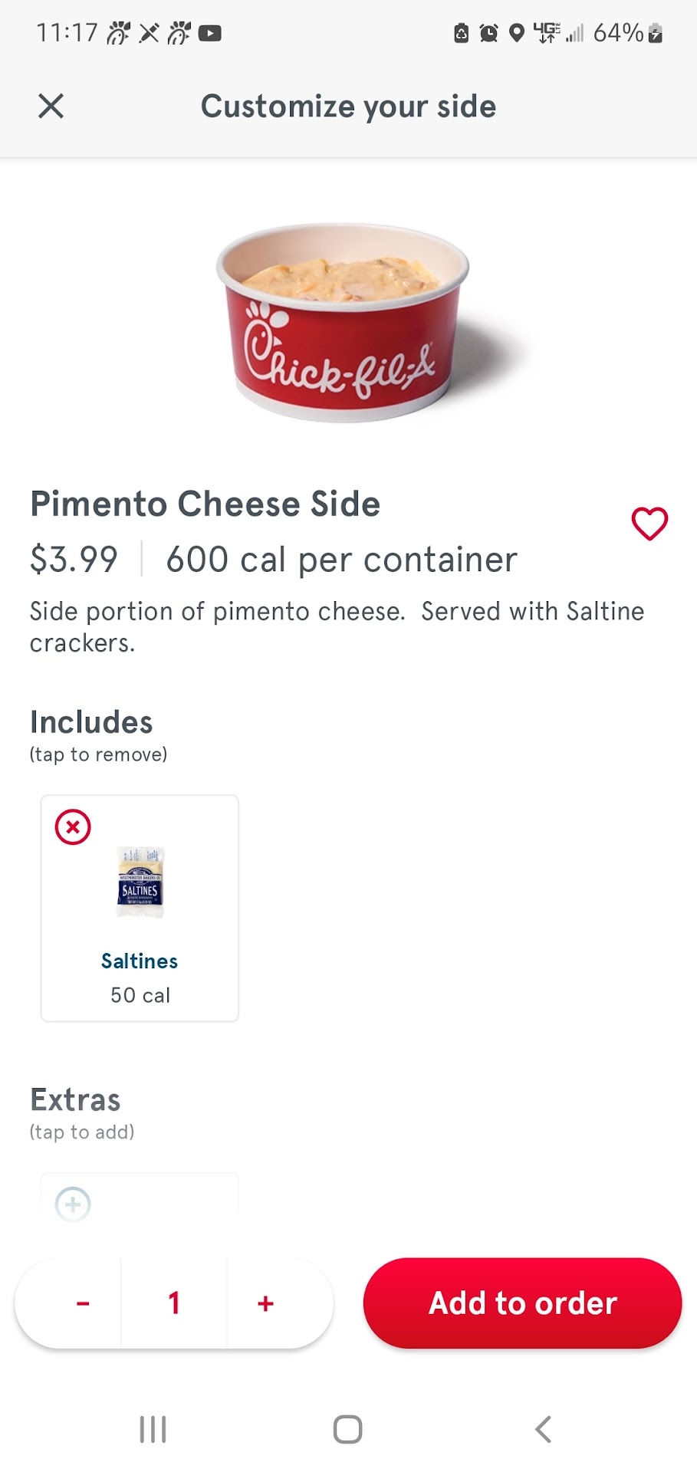This screenshot has height=1472, width=697.
Task: Open Android recent apps navigation button
Action: click(x=153, y=1429)
